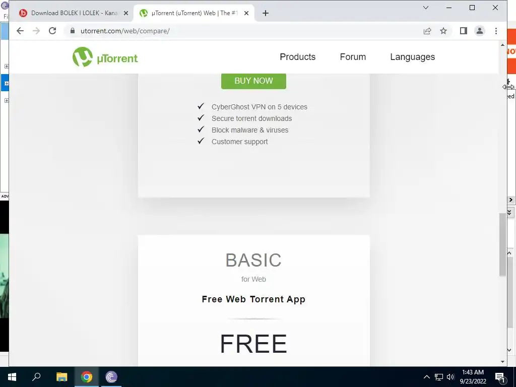
Task: Click the forward navigation arrow
Action: tap(36, 31)
